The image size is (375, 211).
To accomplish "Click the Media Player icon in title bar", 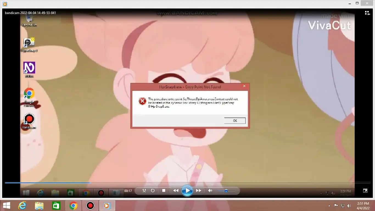I will [5, 4].
